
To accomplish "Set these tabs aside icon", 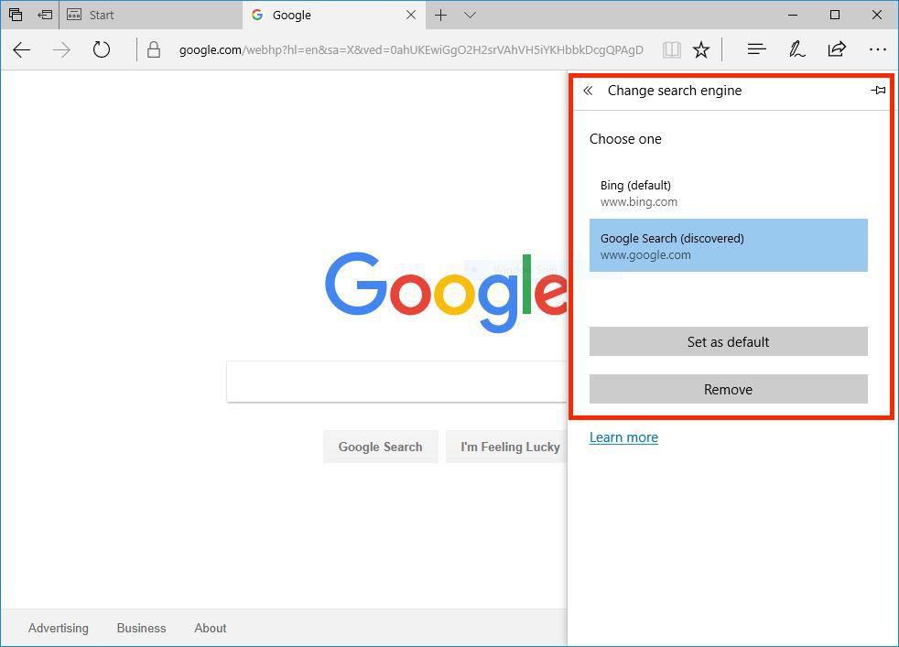I will (45, 15).
